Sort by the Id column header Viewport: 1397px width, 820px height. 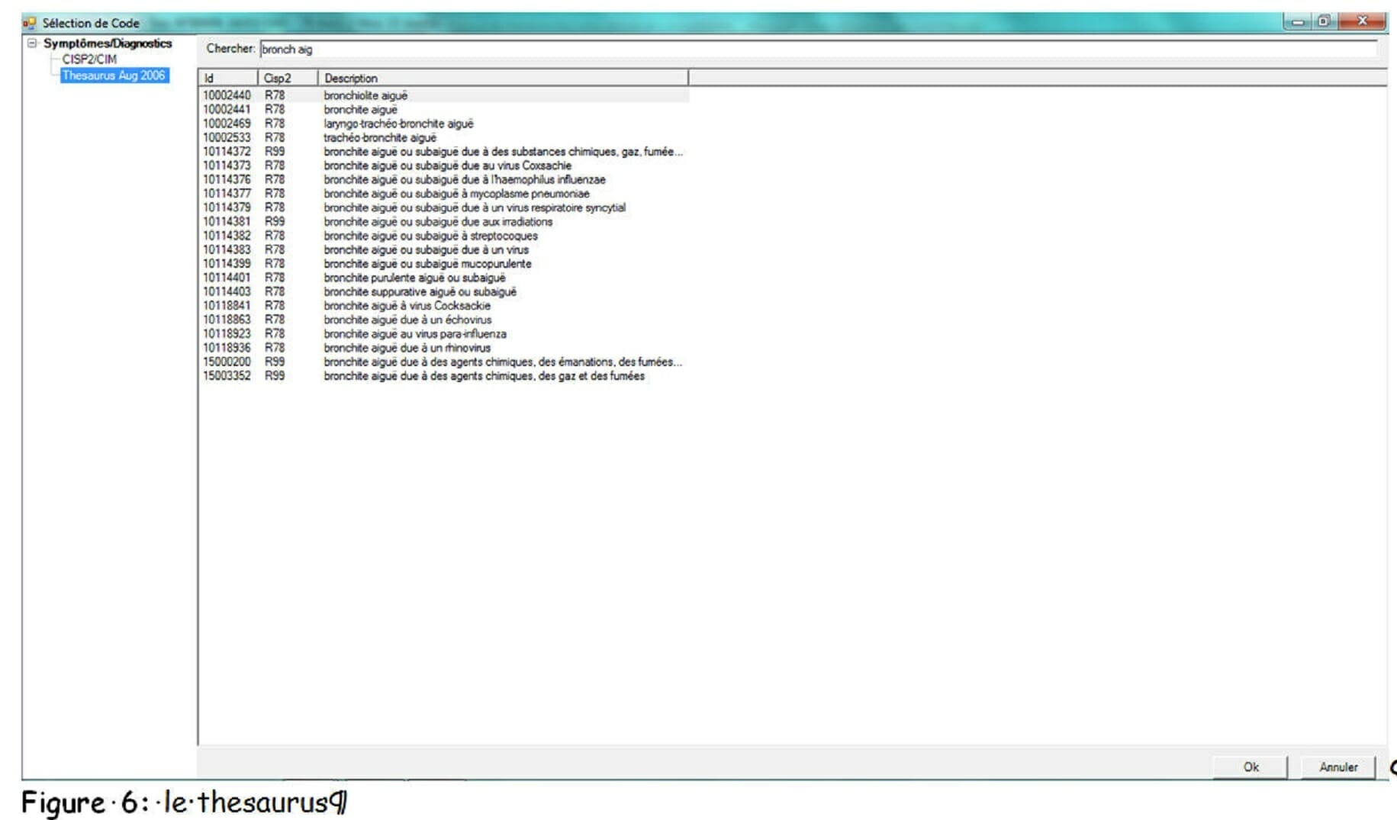(227, 78)
